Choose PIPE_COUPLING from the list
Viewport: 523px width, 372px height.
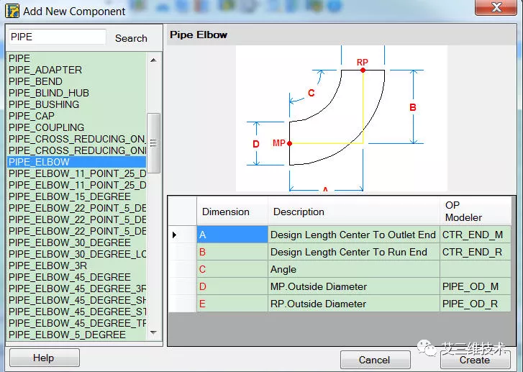pos(46,127)
